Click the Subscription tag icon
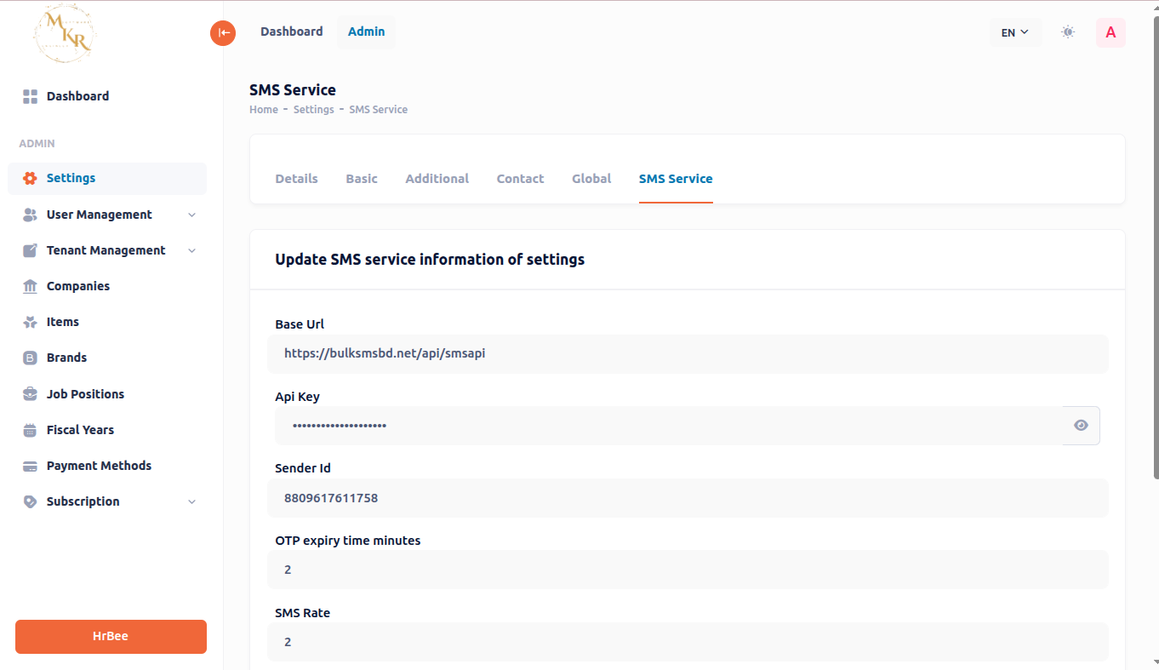Image resolution: width=1159 pixels, height=670 pixels. pos(31,501)
